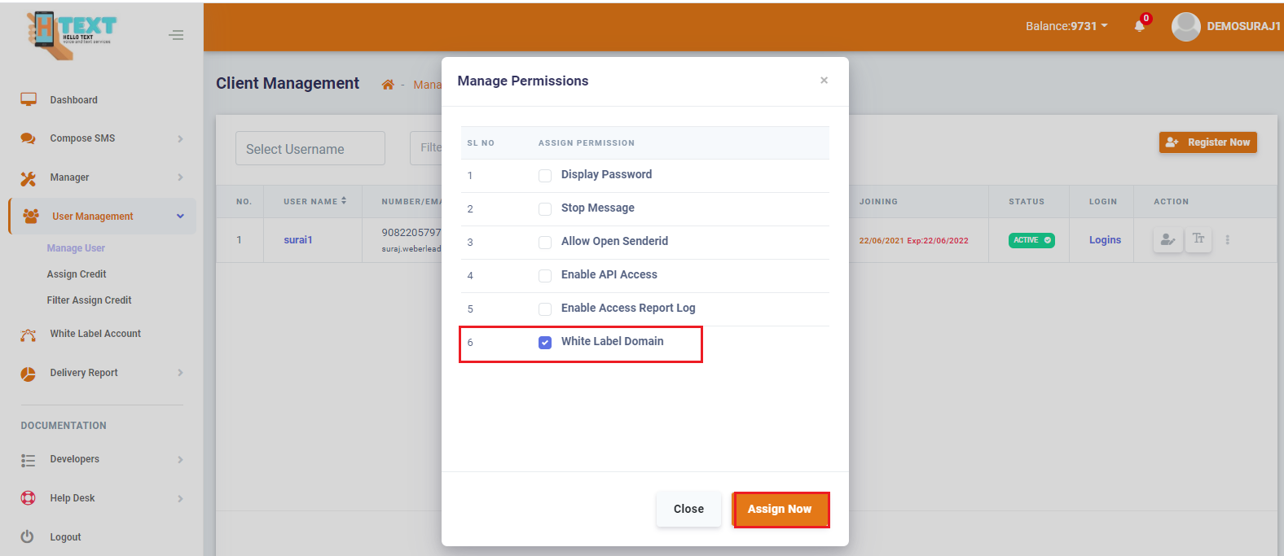Click the text style icon in Action column
This screenshot has height=556, width=1284.
(x=1198, y=239)
